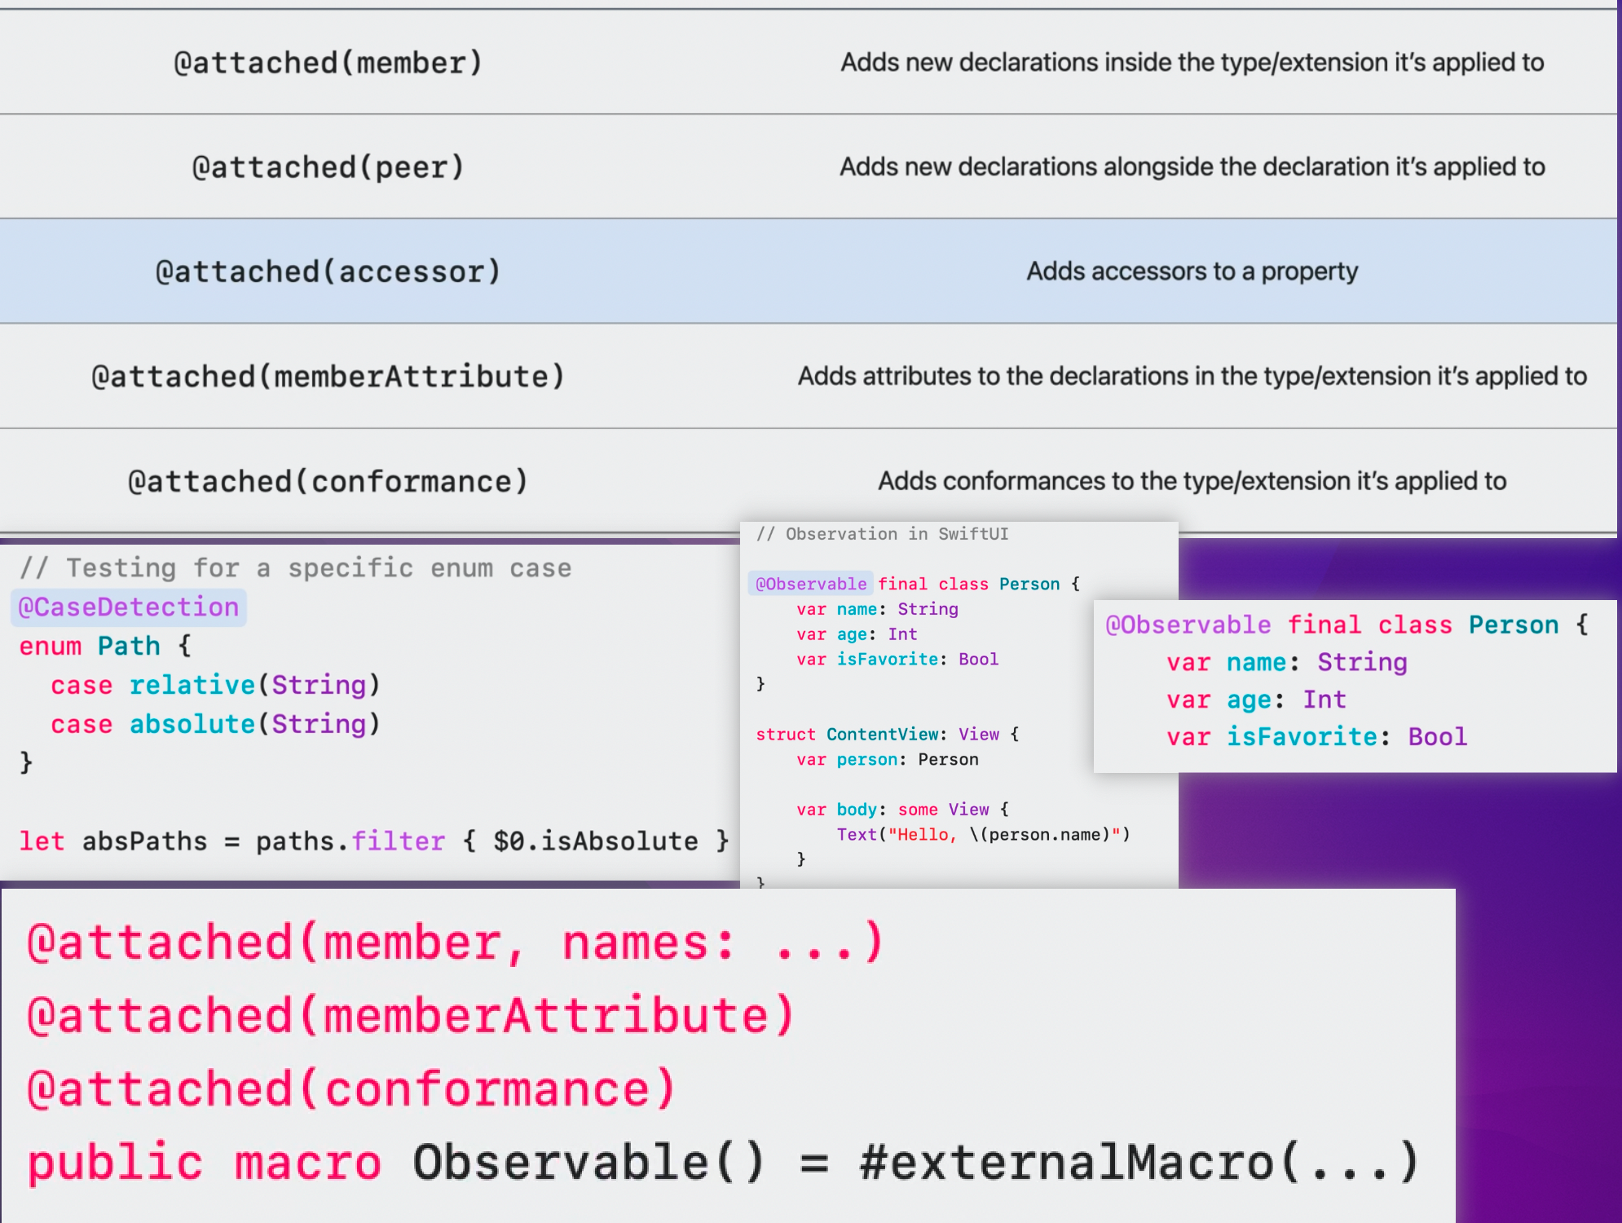The height and width of the screenshot is (1223, 1622).
Task: Click the @attached(peer) code label
Action: (328, 167)
